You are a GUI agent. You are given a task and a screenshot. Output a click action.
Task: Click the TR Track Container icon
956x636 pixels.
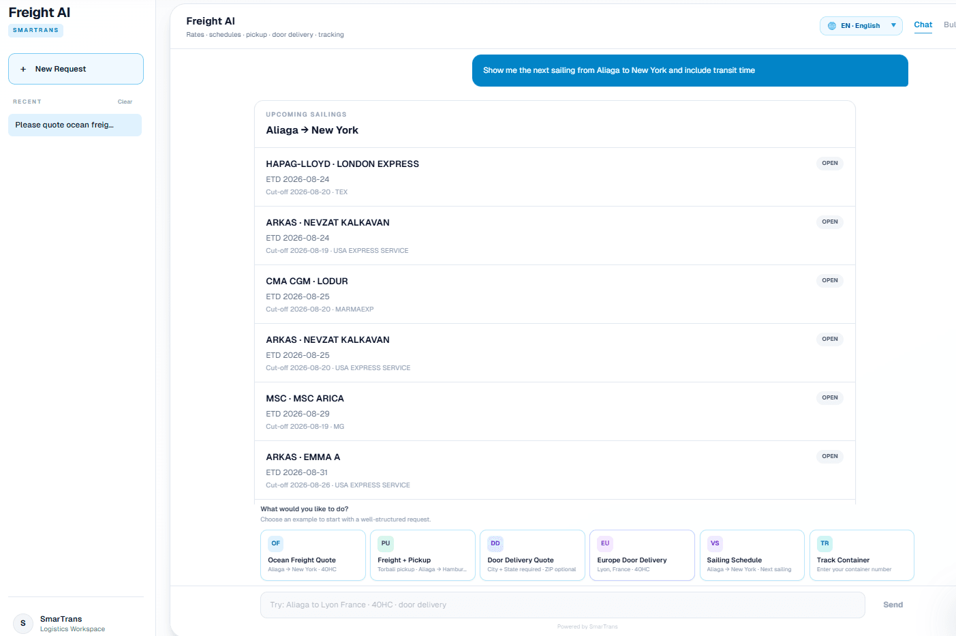825,543
